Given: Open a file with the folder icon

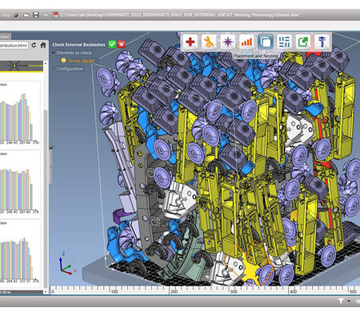Looking at the screenshot, I should pyautogui.click(x=26, y=15).
